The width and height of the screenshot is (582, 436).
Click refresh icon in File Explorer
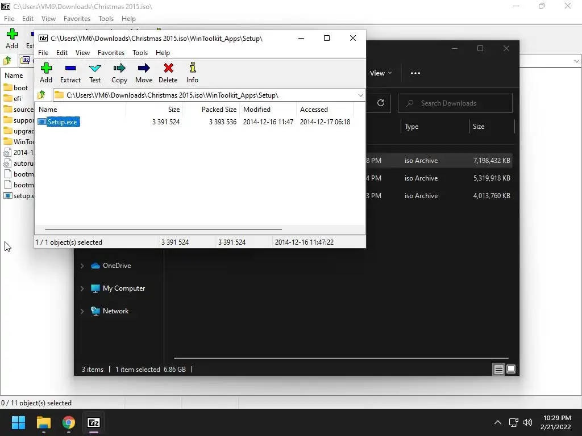click(380, 103)
